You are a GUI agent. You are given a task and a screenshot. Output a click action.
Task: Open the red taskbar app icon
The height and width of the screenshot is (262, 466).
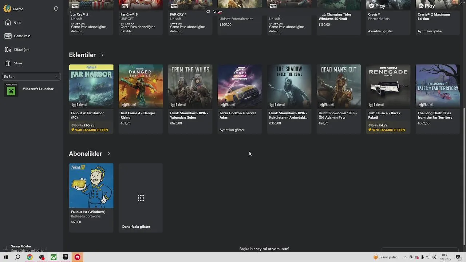[x=78, y=257]
